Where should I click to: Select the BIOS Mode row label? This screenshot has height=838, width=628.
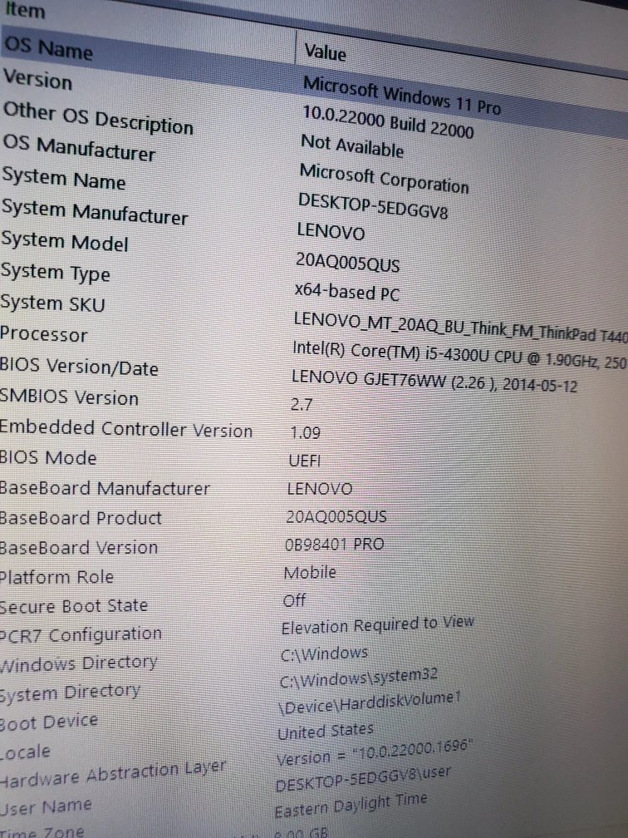[48, 457]
